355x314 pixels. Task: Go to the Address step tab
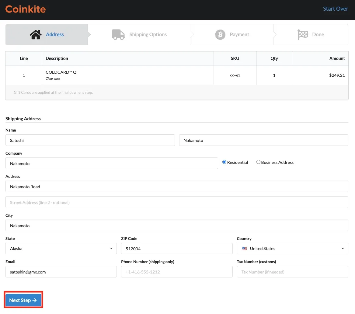[47, 34]
